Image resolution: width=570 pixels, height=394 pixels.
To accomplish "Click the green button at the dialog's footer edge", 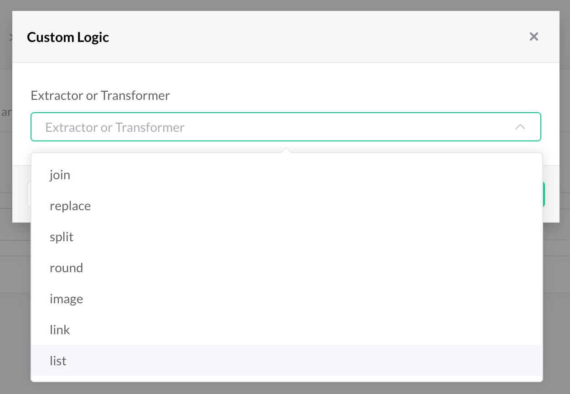I will (544, 195).
